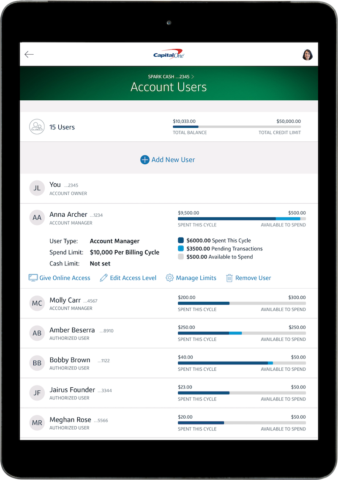338x480 pixels.
Task: Open the profile photo in top right corner
Action: (308, 54)
